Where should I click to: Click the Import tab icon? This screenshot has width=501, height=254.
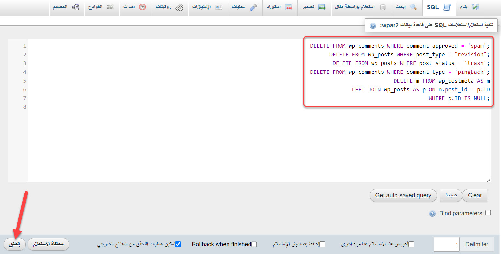click(288, 7)
